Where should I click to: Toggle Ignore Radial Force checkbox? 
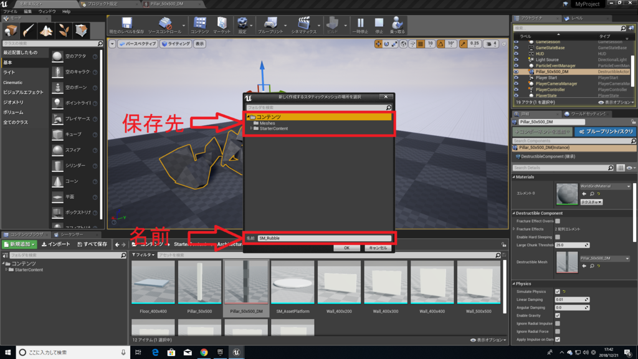[x=558, y=332]
